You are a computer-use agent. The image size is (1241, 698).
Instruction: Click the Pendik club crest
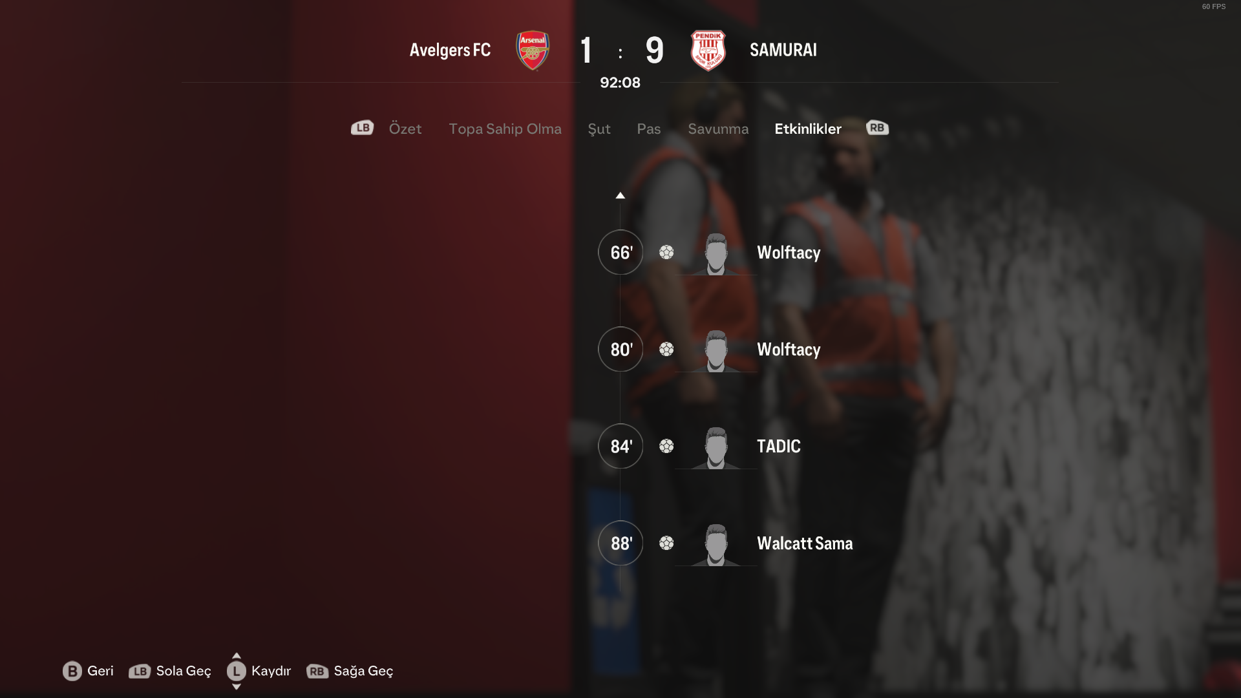click(x=708, y=50)
